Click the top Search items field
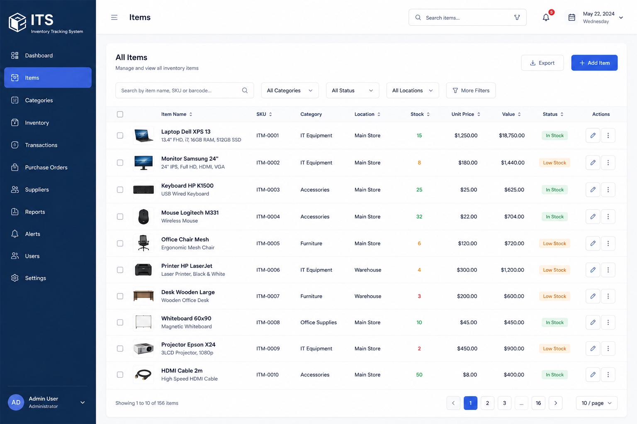This screenshot has width=637, height=424. click(467, 17)
